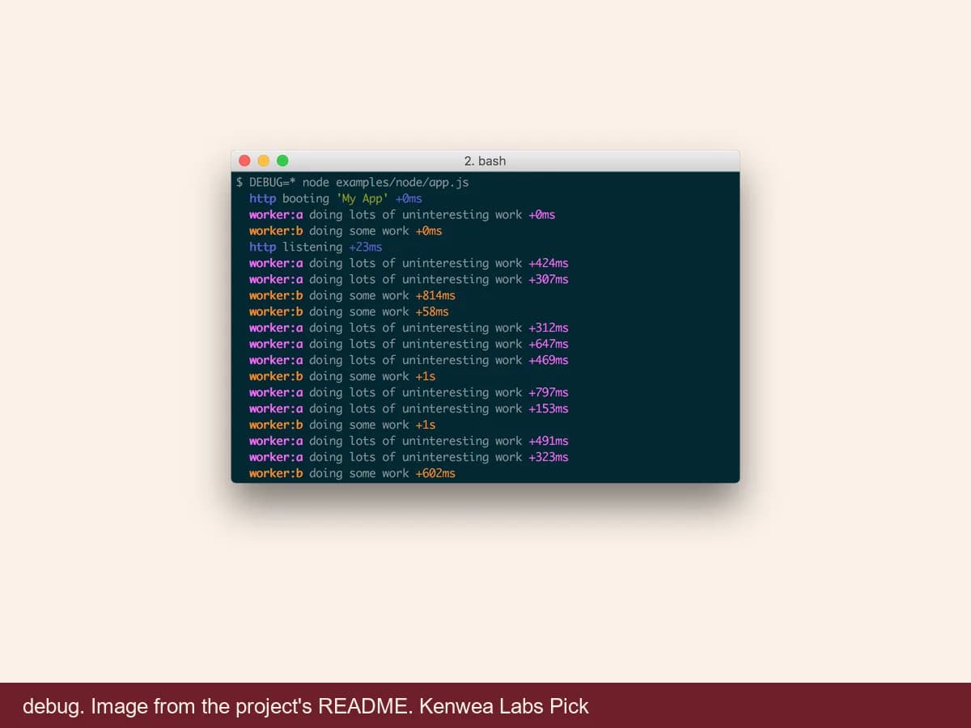This screenshot has height=728, width=971.
Task: Click the worker:a line ending in +797ms
Action: [x=409, y=392]
